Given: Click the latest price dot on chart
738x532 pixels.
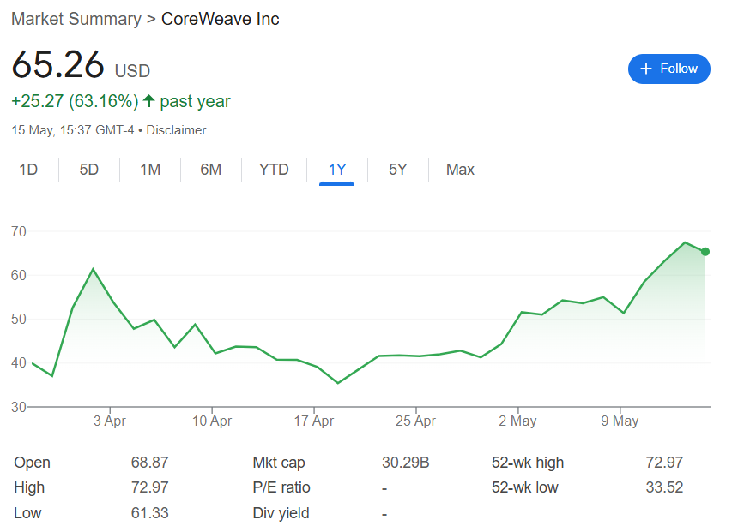Looking at the screenshot, I should [705, 252].
